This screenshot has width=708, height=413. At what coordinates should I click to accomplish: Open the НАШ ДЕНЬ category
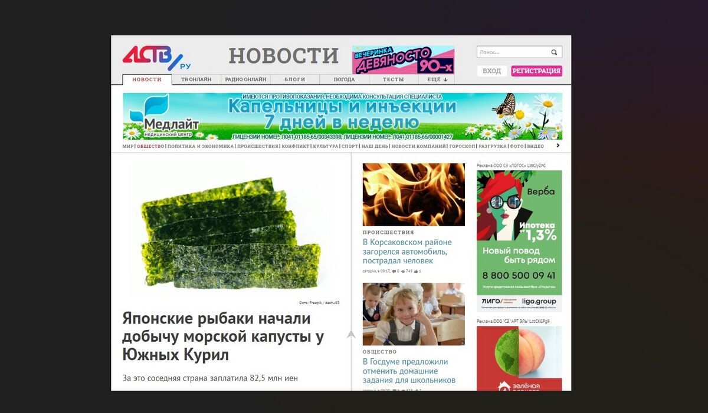click(375, 146)
